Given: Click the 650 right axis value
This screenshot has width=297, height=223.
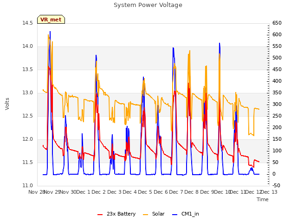Looking at the screenshot, I should pos(277,23).
